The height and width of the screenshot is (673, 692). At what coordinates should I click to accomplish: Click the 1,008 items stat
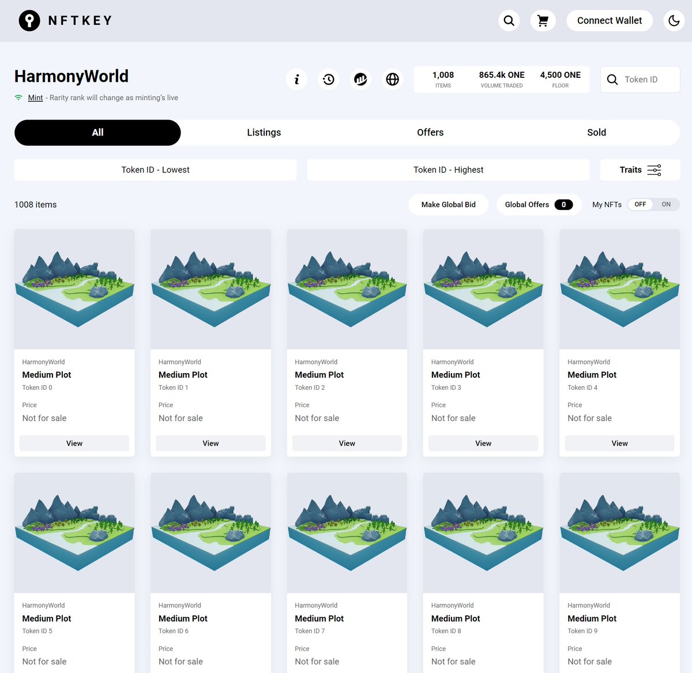443,80
